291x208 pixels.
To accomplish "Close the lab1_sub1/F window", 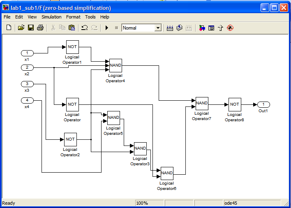I will (x=284, y=8).
